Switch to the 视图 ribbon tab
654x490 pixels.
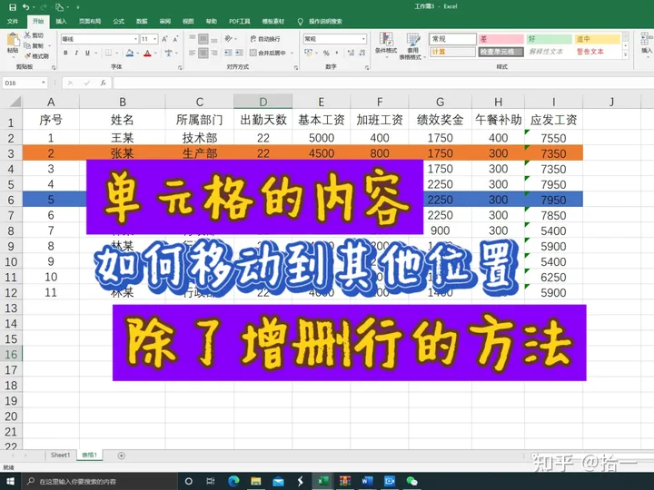[188, 21]
